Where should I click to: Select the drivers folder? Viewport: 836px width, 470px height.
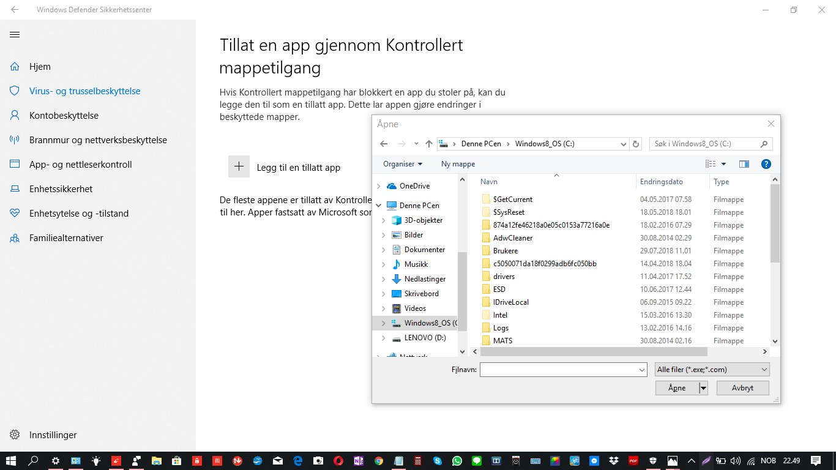pyautogui.click(x=504, y=277)
